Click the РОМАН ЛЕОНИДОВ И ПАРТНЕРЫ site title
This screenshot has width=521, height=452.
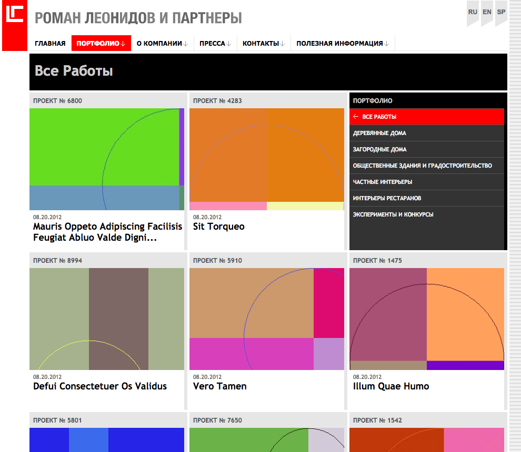138,18
